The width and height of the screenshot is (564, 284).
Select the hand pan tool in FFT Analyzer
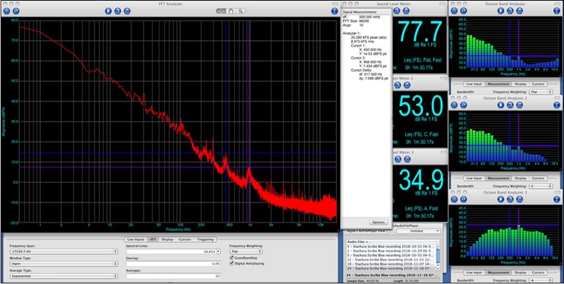point(229,11)
